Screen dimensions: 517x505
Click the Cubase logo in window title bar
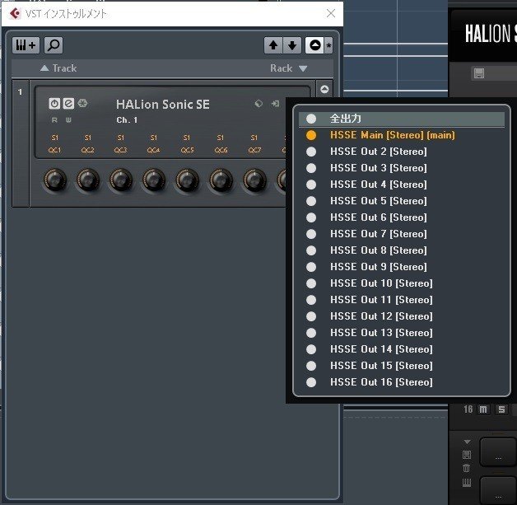[15, 13]
